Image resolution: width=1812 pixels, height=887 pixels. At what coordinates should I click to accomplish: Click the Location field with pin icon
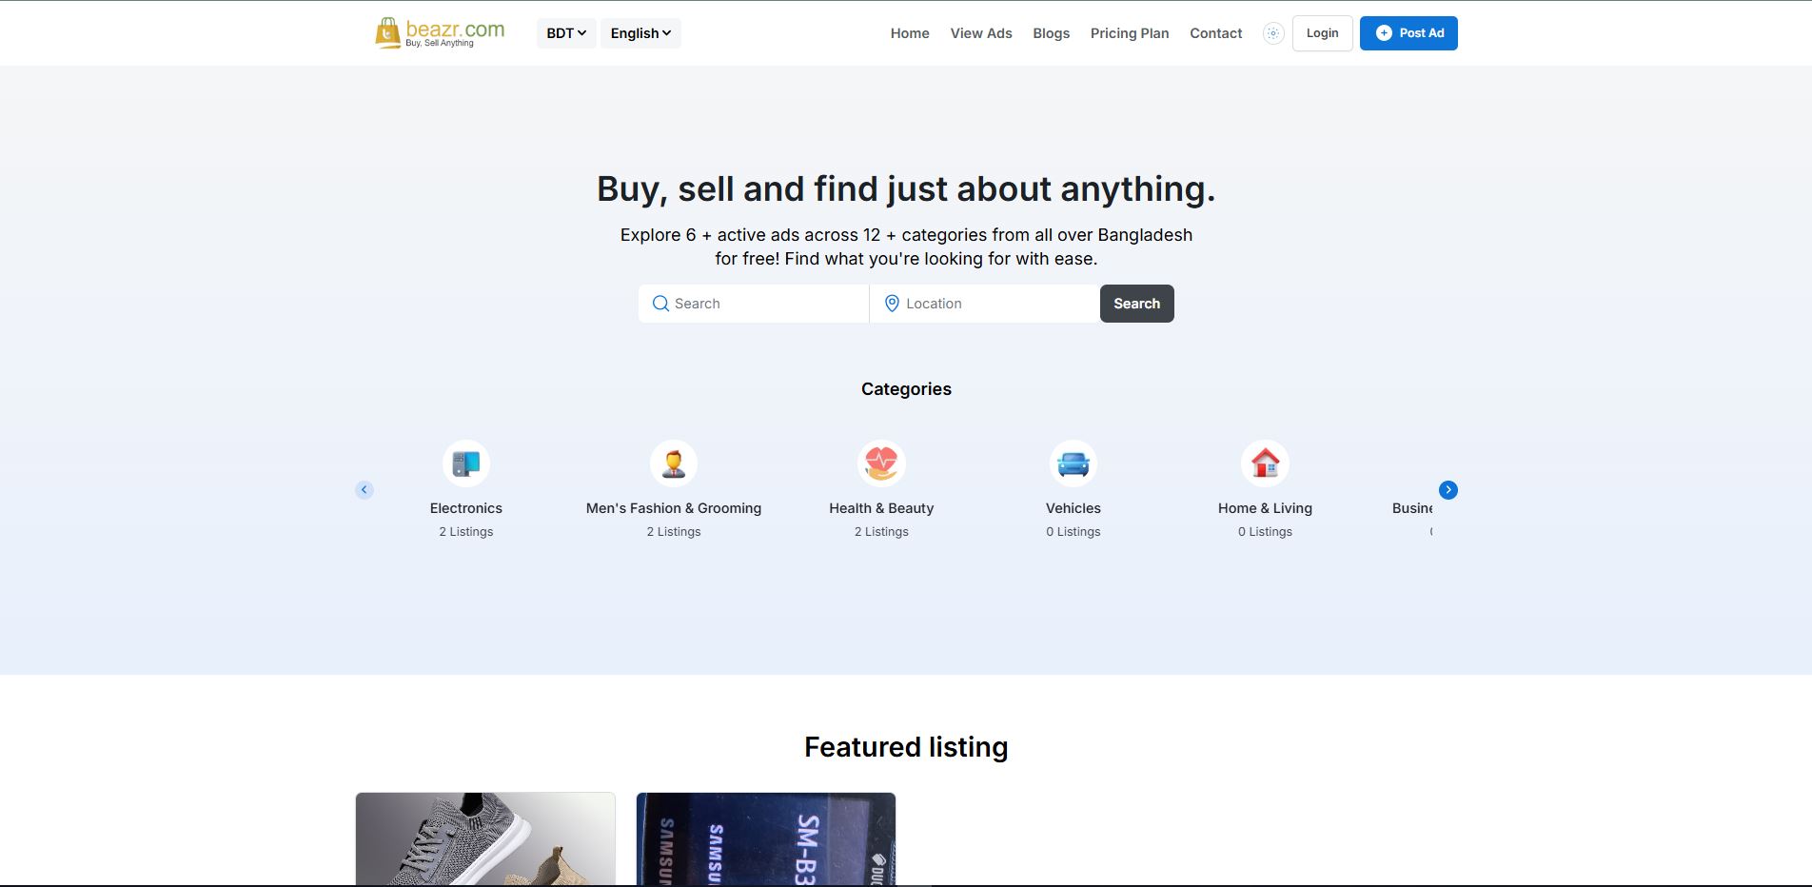[984, 304]
